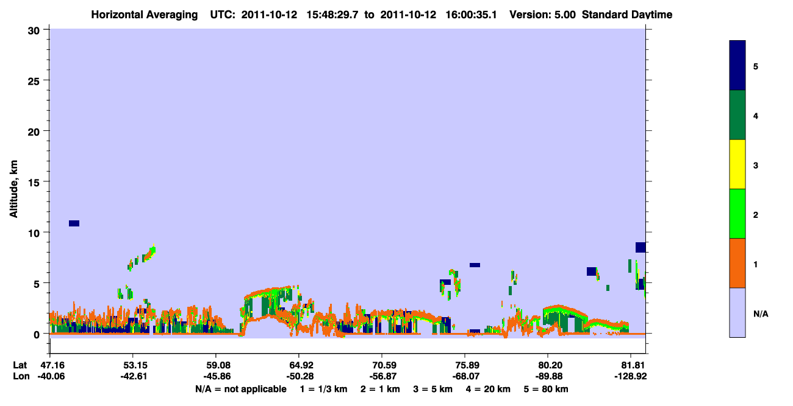The width and height of the screenshot is (793, 406).
Task: Click the longitude value -68.07
Action: point(465,376)
